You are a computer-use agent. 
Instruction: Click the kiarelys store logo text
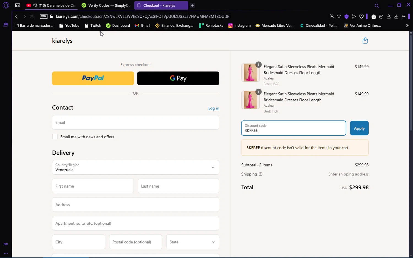62,41
